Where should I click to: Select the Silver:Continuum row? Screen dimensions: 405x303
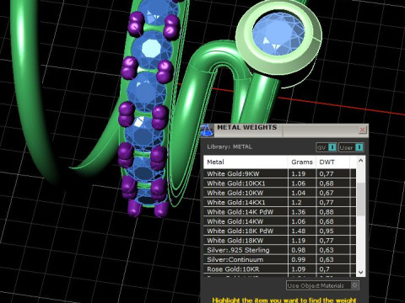click(x=279, y=259)
